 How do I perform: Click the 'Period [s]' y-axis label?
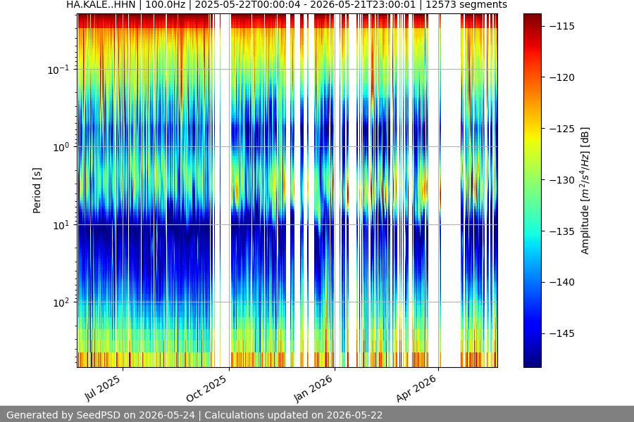coord(37,191)
